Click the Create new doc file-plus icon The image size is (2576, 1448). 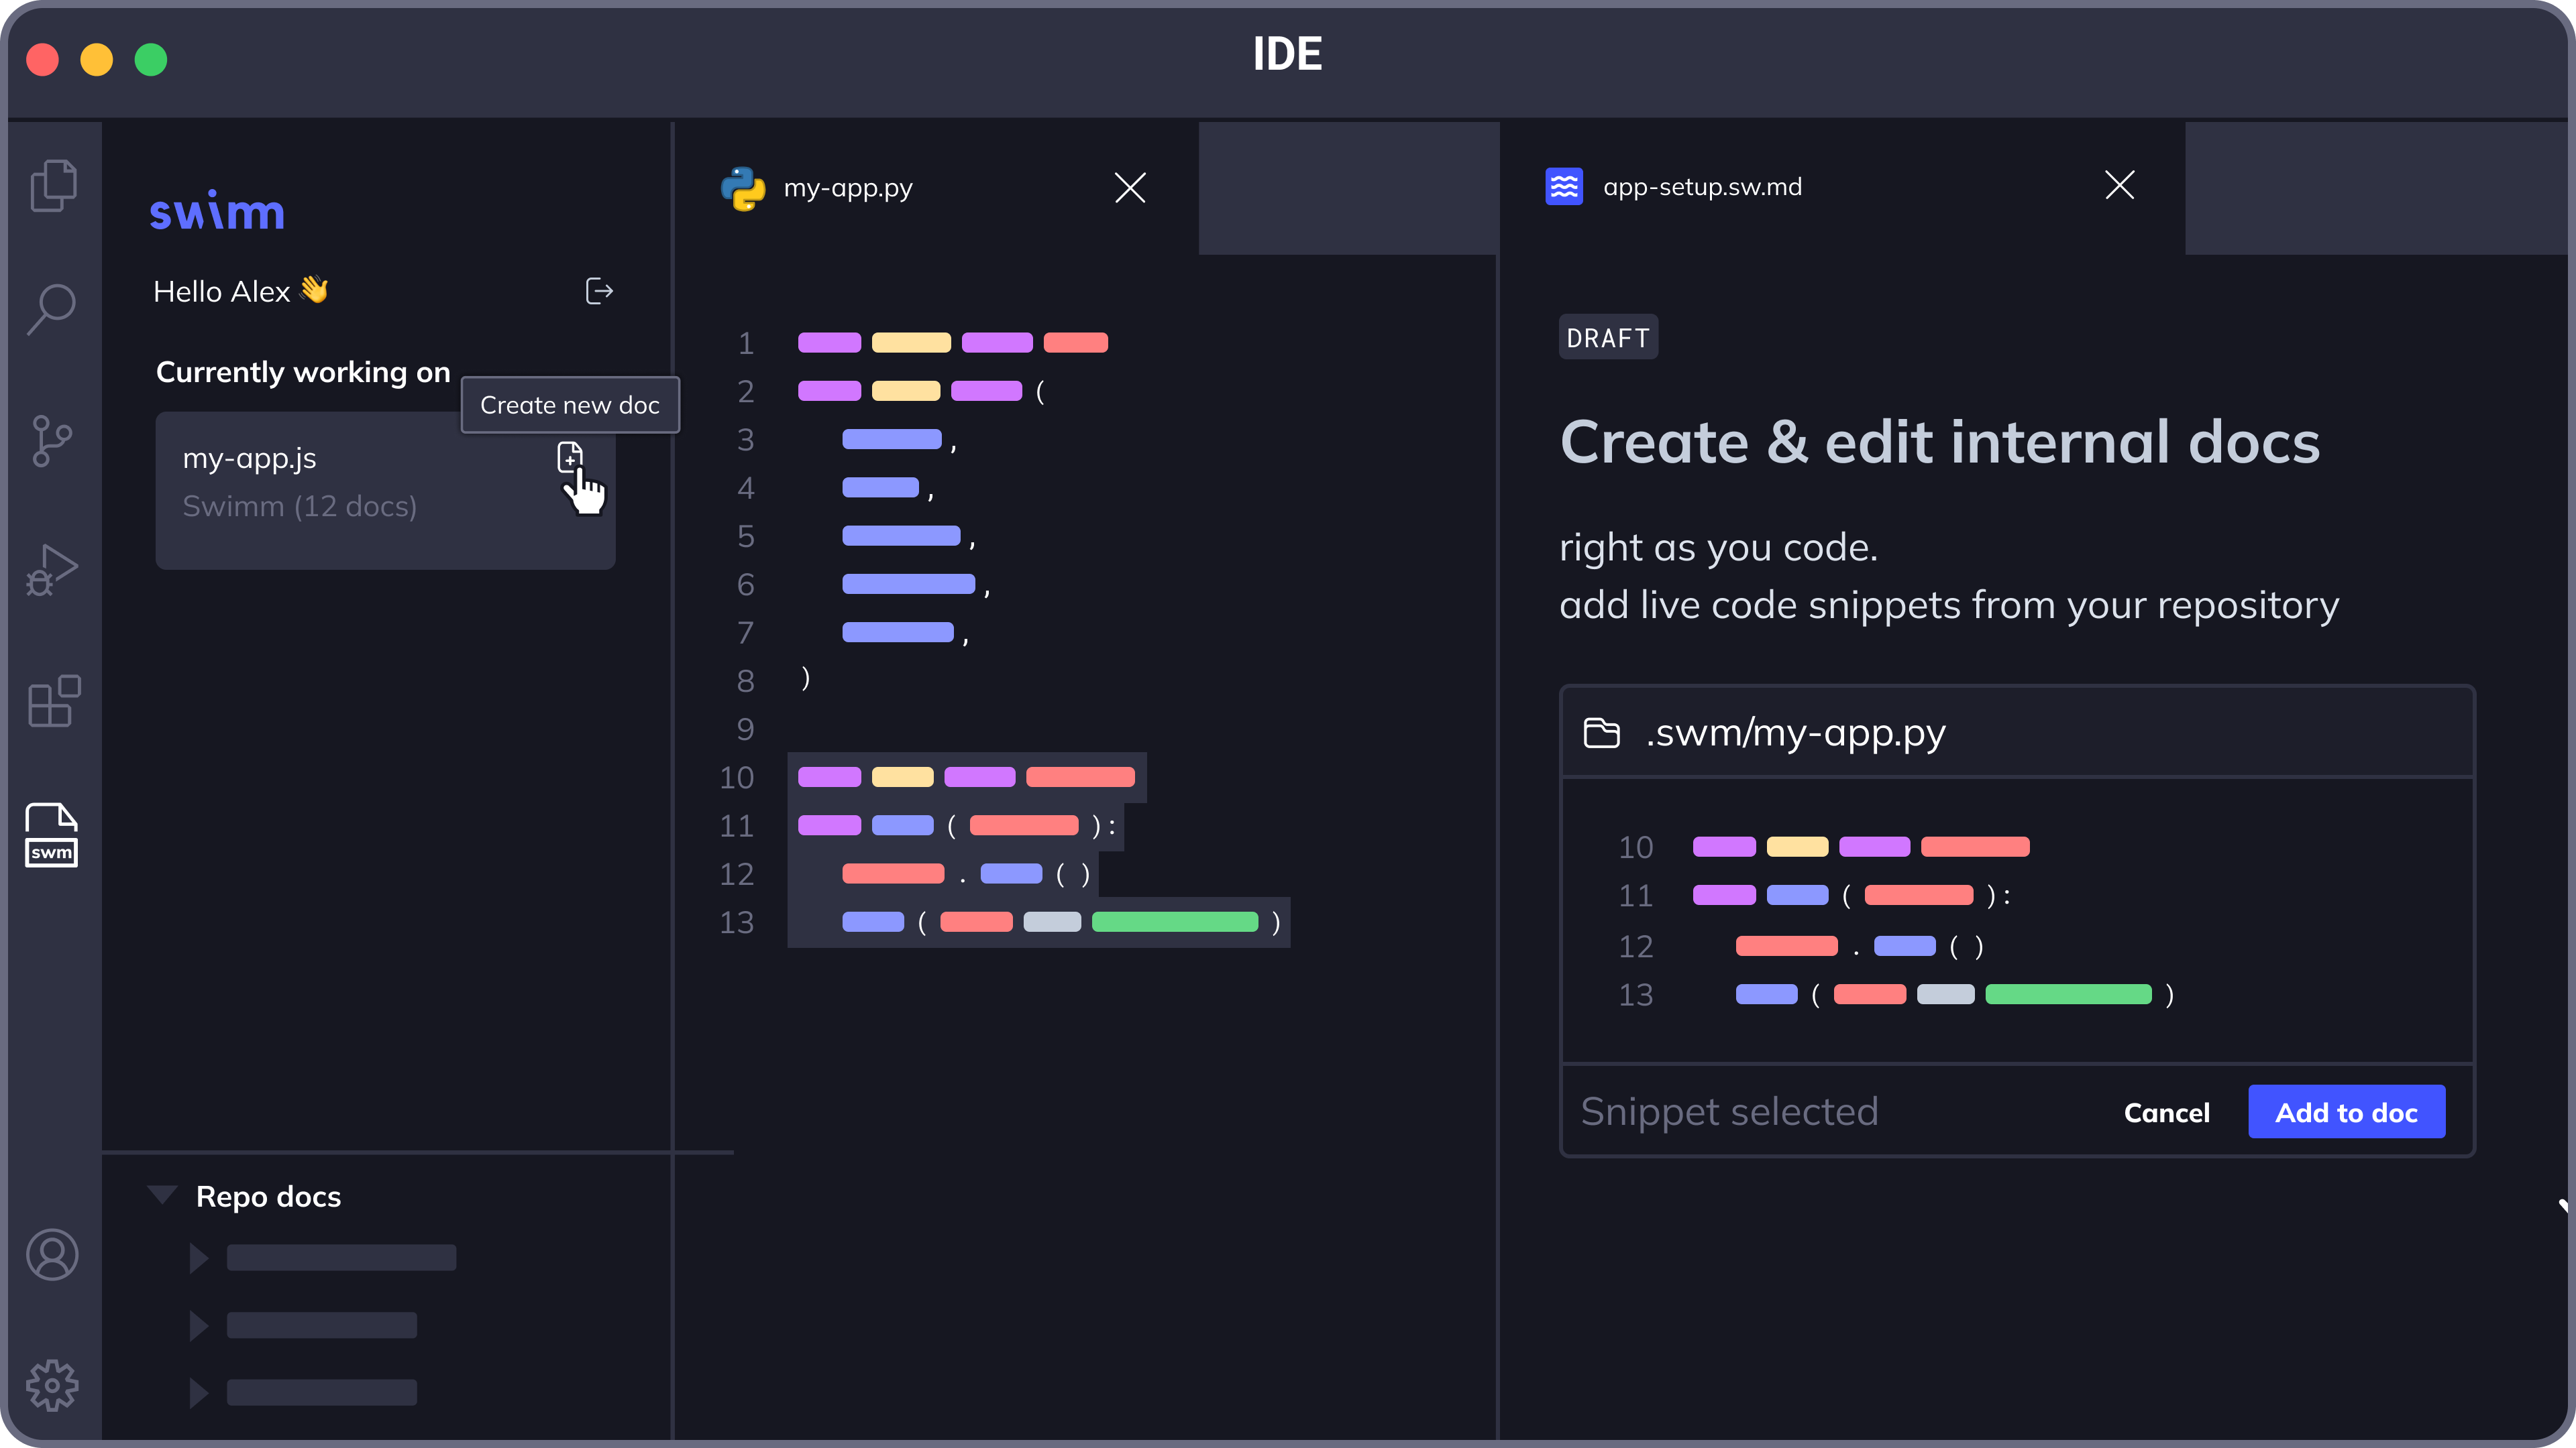(x=570, y=457)
